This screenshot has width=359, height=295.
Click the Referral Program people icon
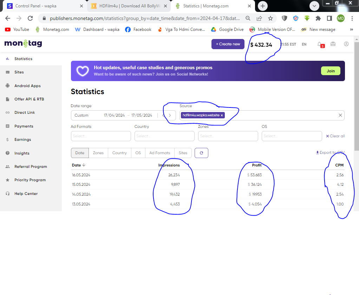pos(8,166)
